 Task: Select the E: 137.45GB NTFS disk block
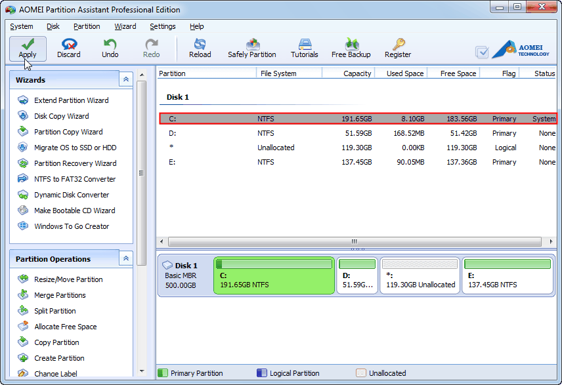pyautogui.click(x=508, y=275)
